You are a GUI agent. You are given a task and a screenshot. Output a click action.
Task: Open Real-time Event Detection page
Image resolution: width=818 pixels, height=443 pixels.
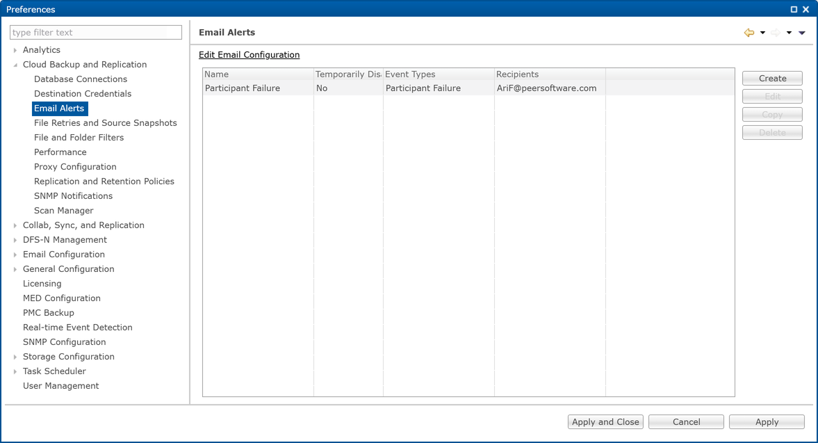pyautogui.click(x=78, y=328)
